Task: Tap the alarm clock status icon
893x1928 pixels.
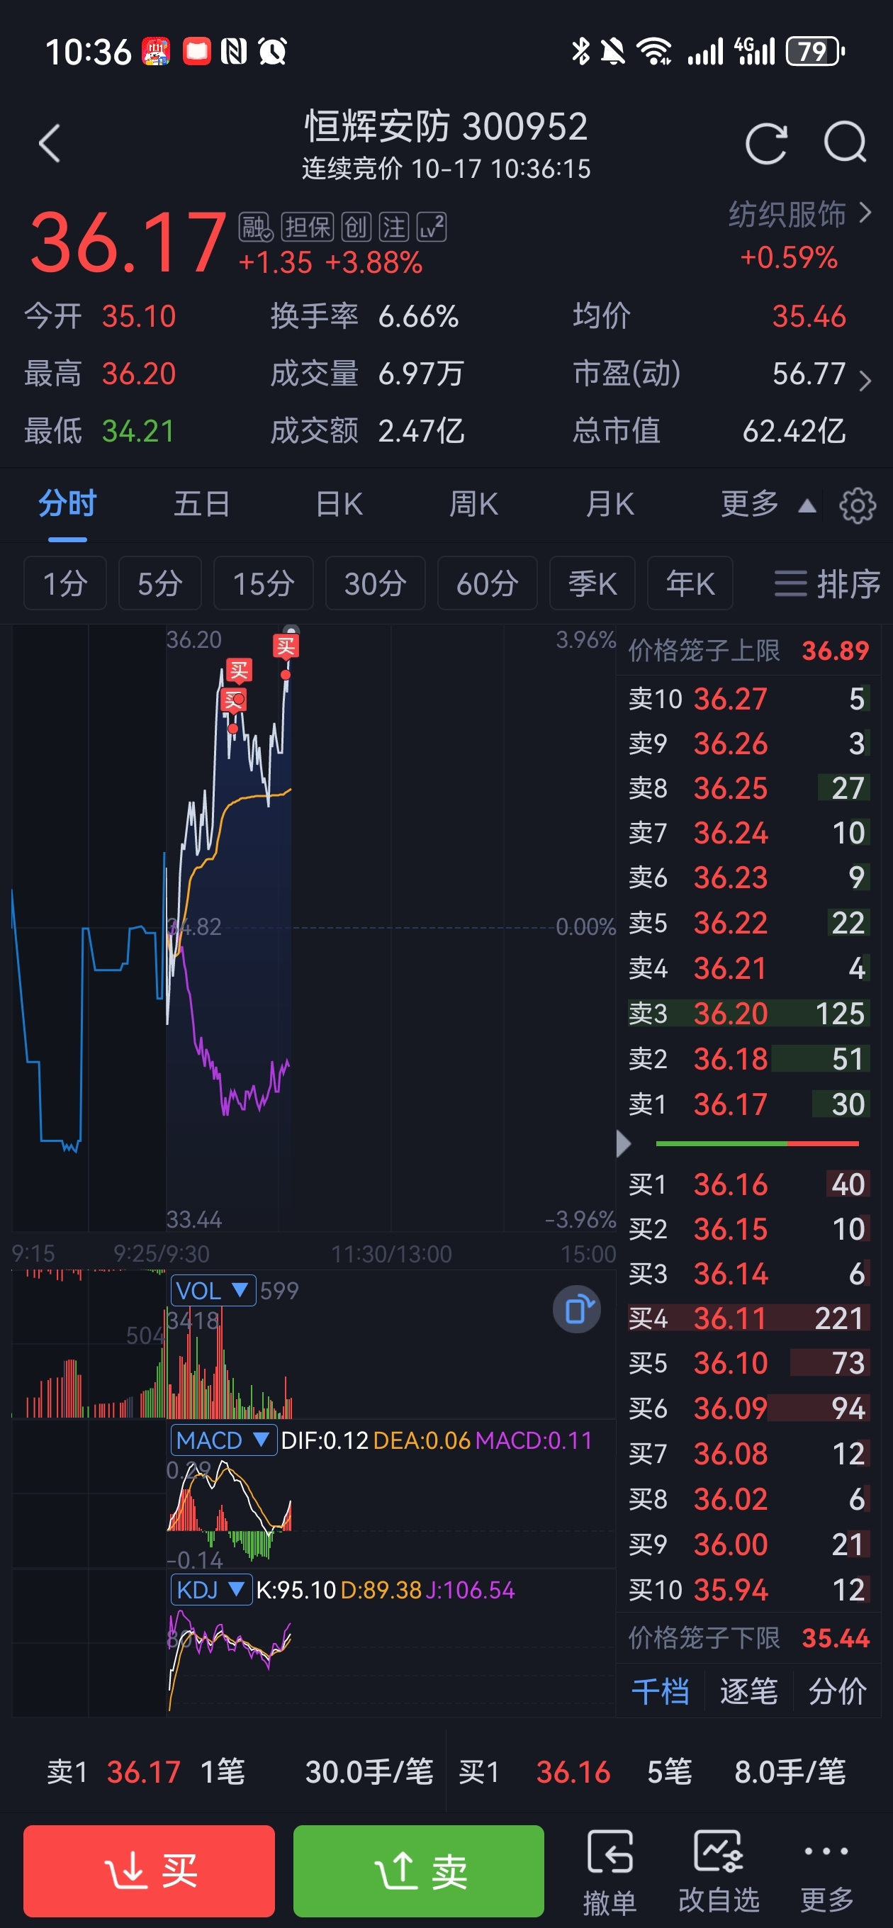Action: (x=272, y=52)
